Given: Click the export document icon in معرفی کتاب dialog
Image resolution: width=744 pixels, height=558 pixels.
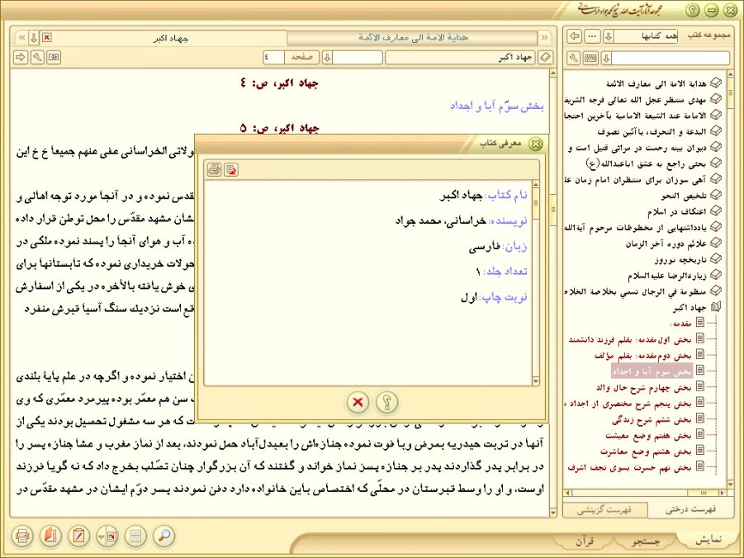Looking at the screenshot, I should (231, 169).
